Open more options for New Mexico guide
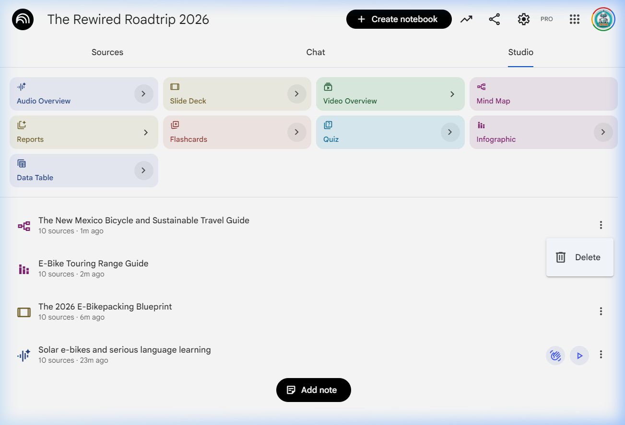Screen dimensions: 625x425 coord(601,225)
